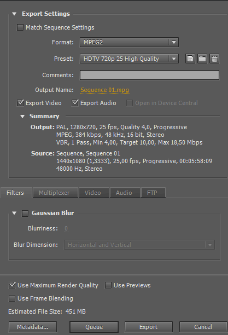Uncheck the Export Audio checkbox
Image resolution: width=228 pixels, height=335 pixels.
click(x=75, y=103)
